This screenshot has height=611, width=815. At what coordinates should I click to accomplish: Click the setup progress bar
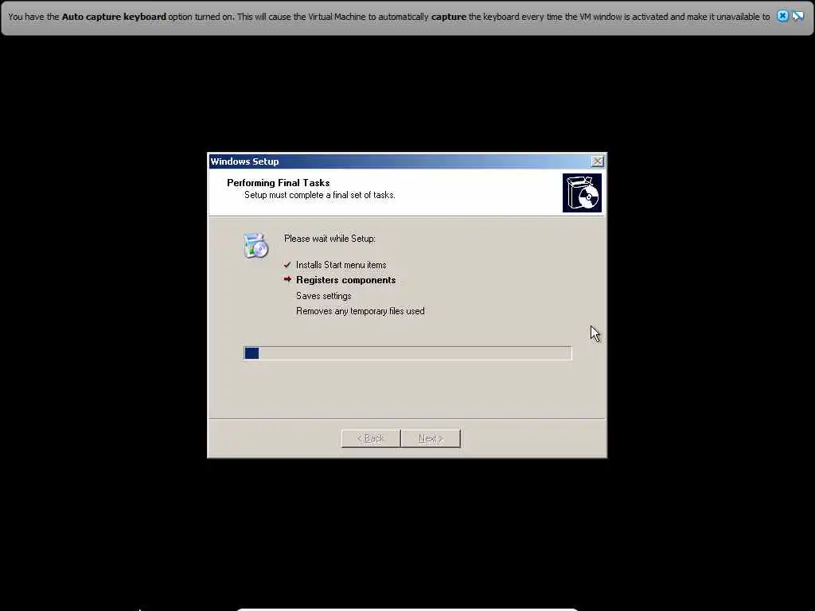coord(407,353)
